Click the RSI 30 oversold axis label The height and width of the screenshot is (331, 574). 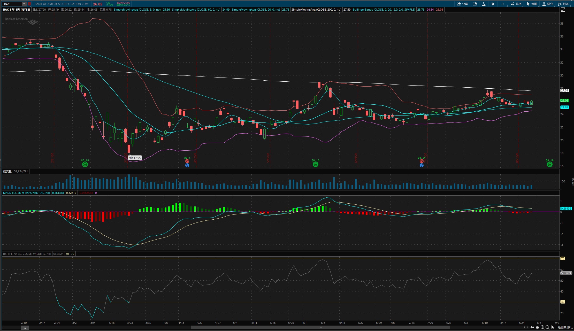(563, 302)
